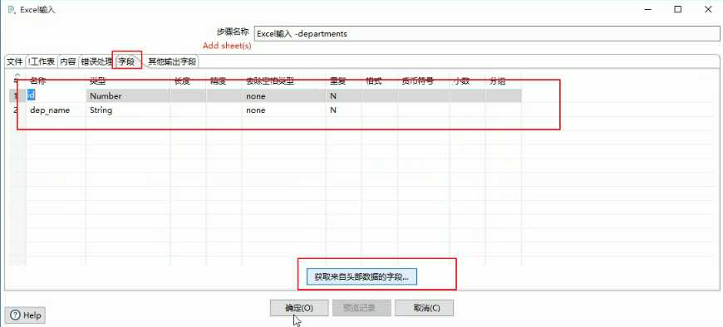Click the Excel输入 window title icon
The height and width of the screenshot is (327, 723).
click(12, 9)
